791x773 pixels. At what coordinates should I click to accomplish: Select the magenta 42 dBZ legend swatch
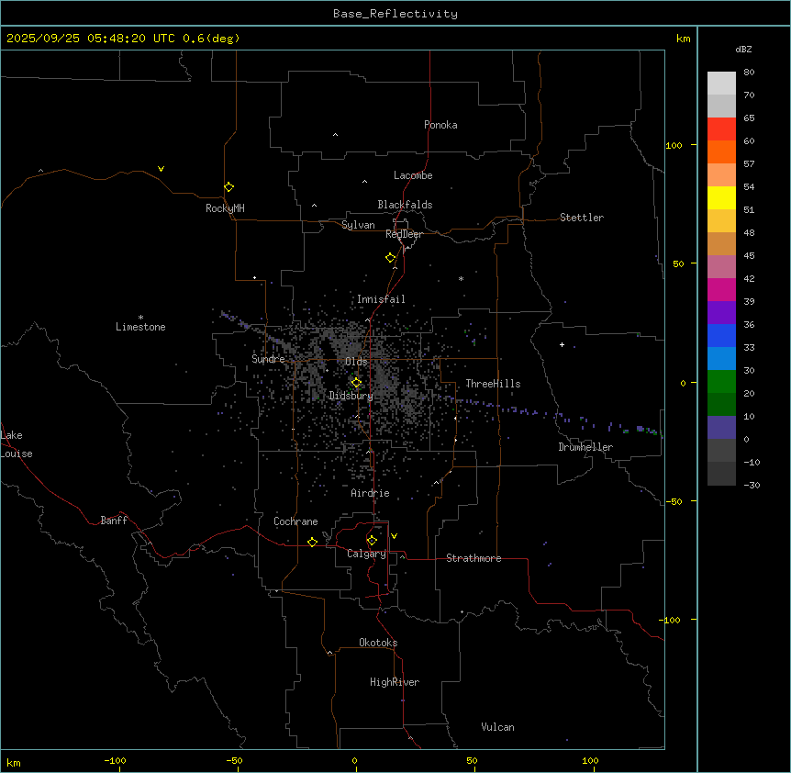pos(721,289)
